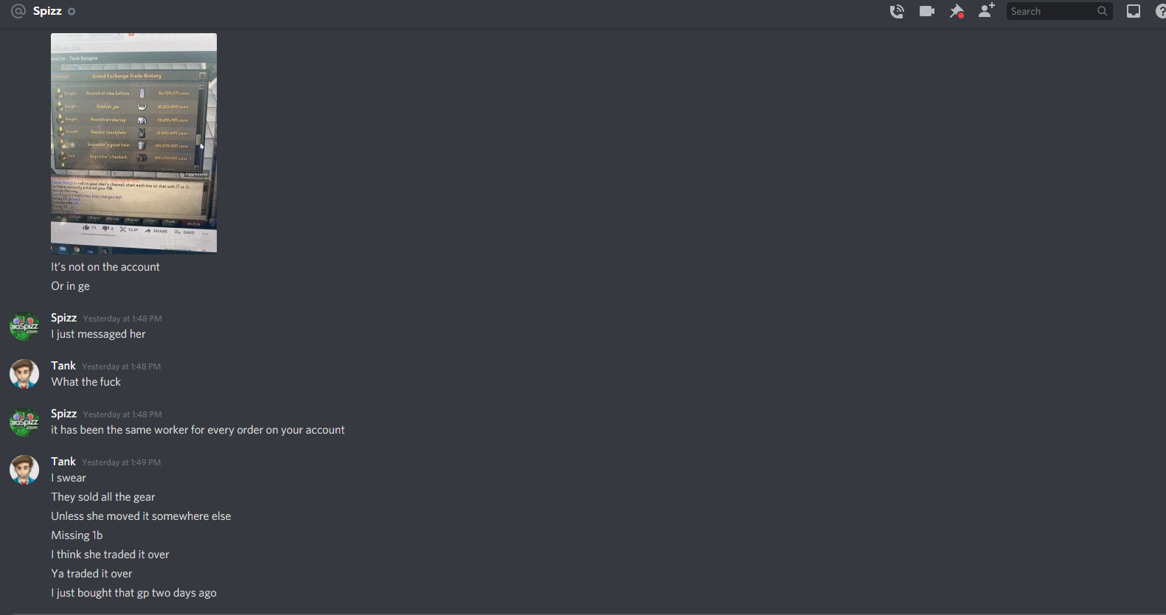
Task: Open the help icon
Action: coord(1161,11)
